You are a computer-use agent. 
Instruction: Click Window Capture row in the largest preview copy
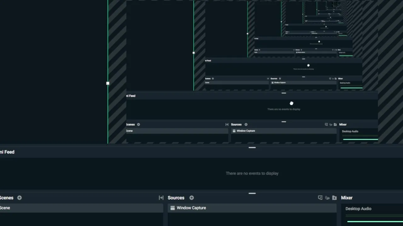pos(284,131)
